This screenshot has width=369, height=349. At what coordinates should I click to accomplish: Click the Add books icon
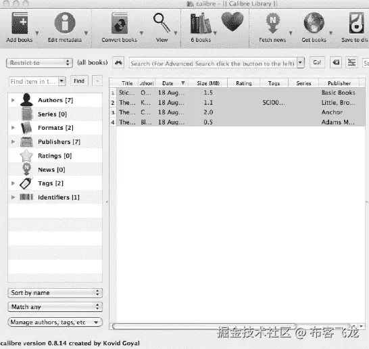click(x=20, y=23)
